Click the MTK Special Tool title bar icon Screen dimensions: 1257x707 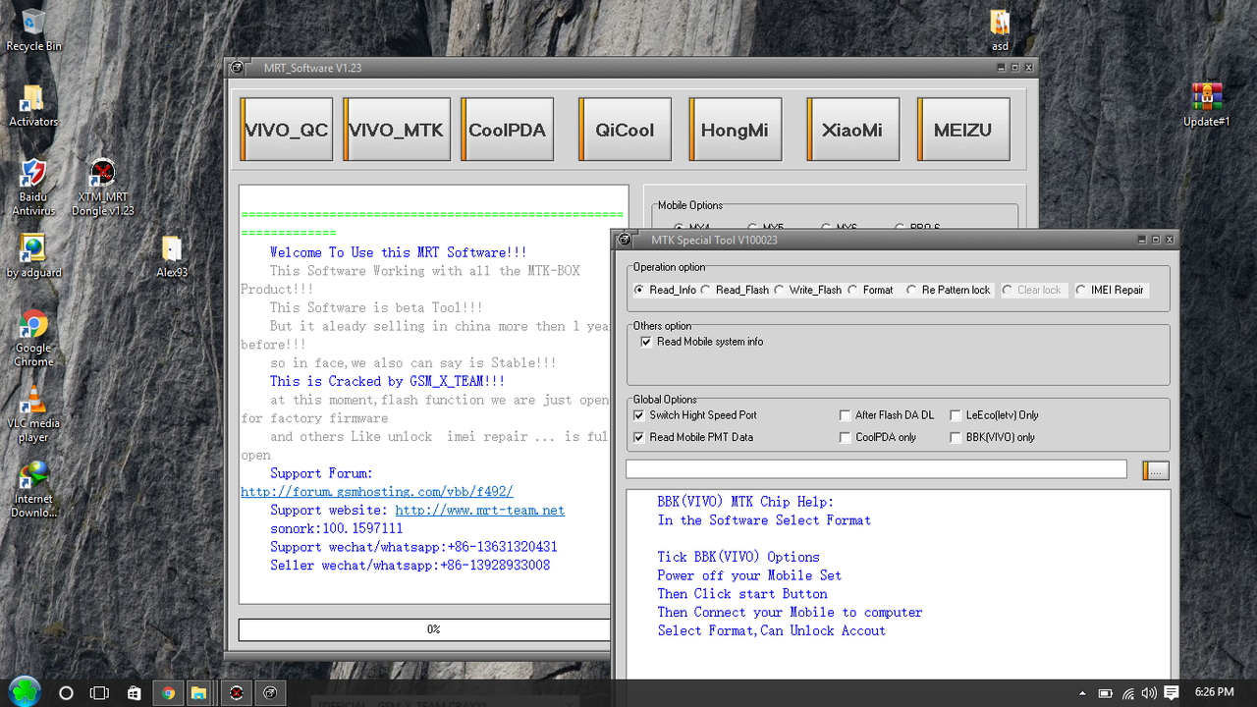point(623,240)
